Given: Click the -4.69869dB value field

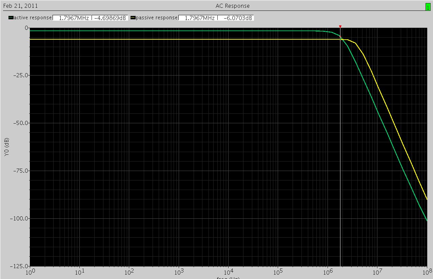Looking at the screenshot, I should click(110, 18).
